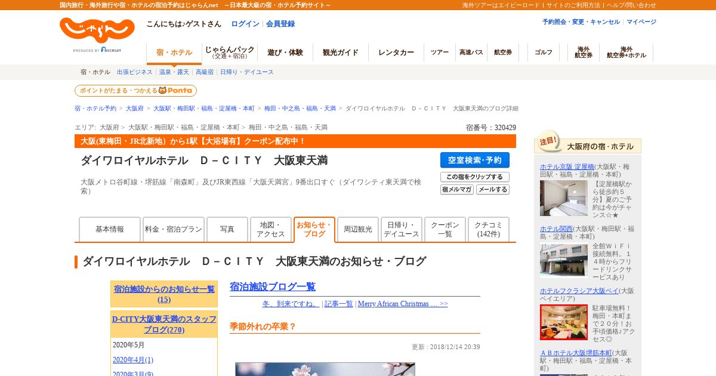
Task: Click 梅田・中之島・福島・天満 breadcrumb link
Action: 300,109
